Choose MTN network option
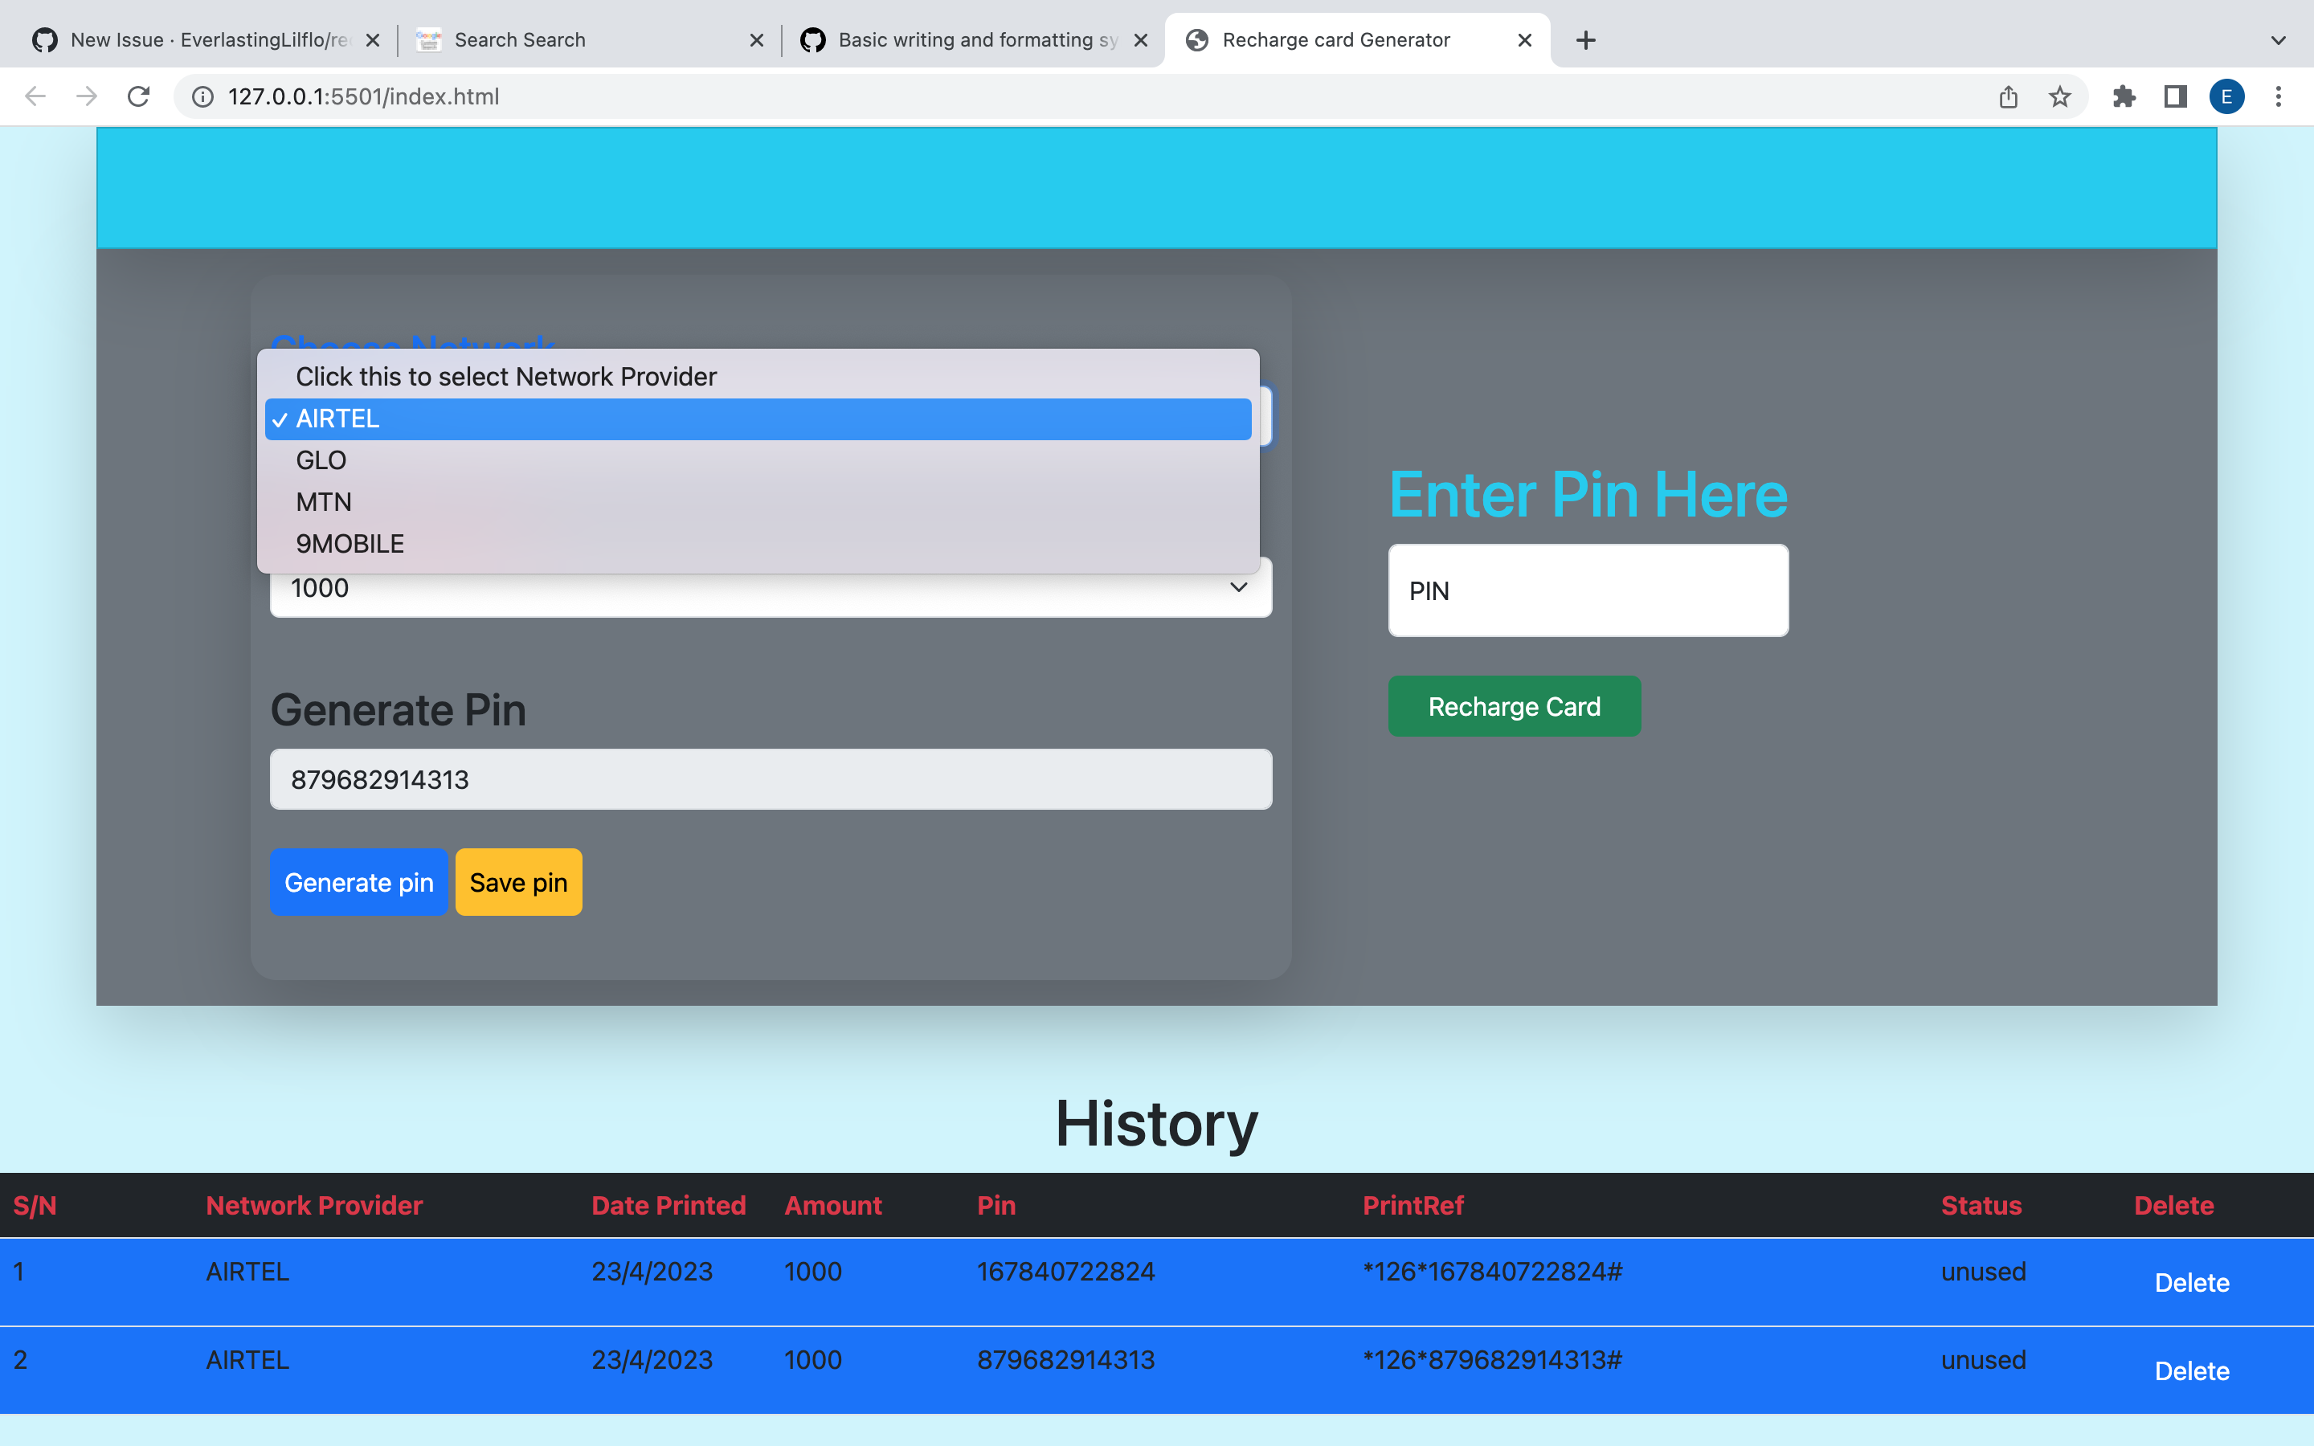 [x=324, y=502]
